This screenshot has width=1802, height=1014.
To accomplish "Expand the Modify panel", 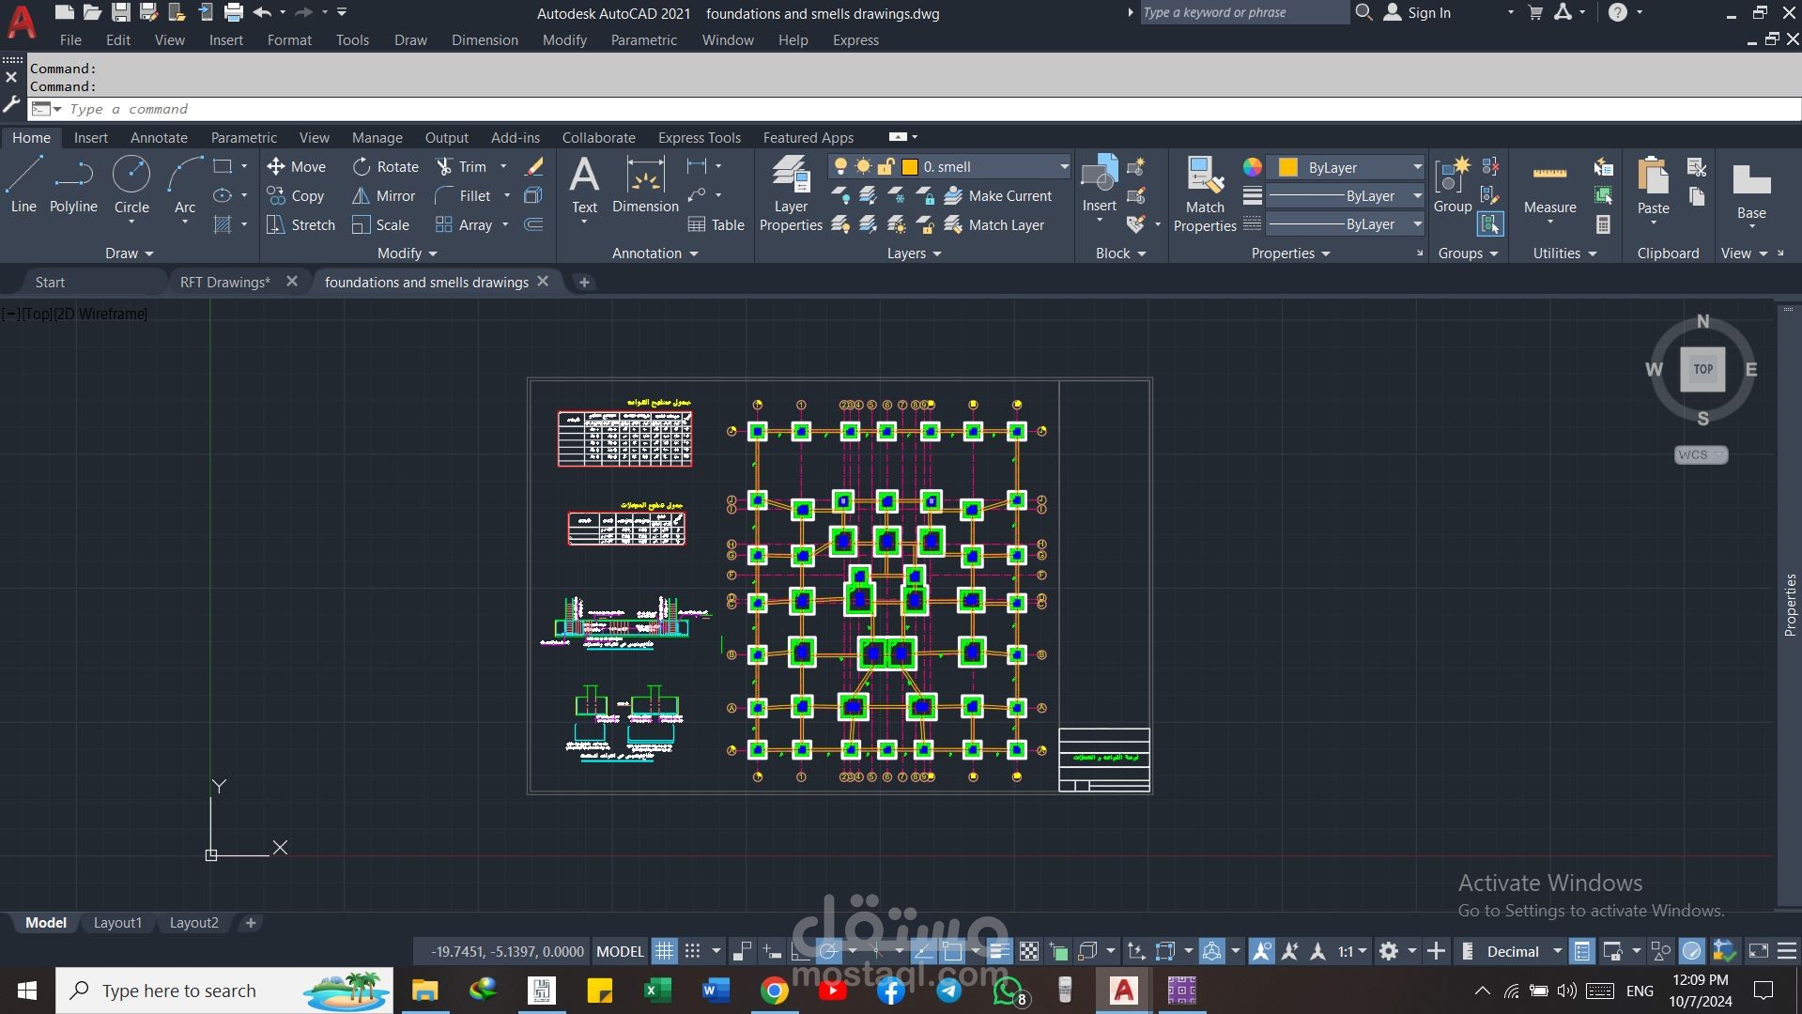I will coord(407,253).
